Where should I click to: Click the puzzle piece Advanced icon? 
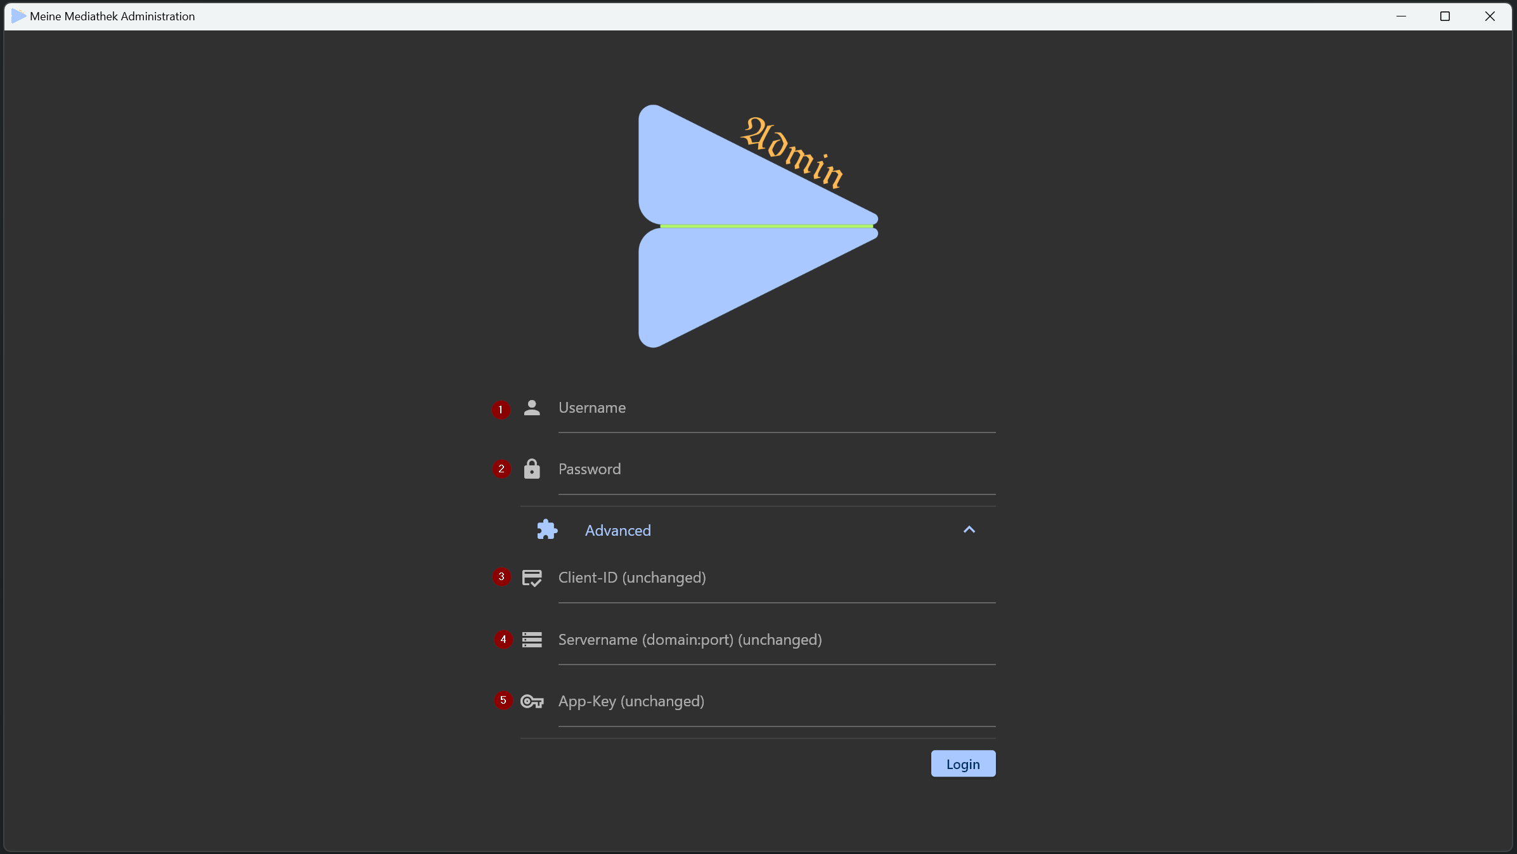click(x=547, y=529)
